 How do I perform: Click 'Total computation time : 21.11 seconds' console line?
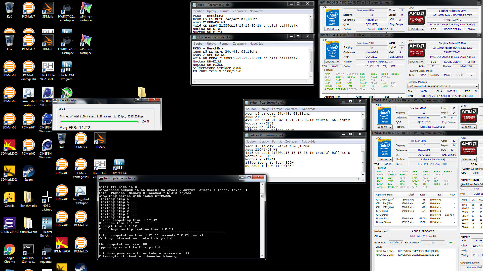151,235
